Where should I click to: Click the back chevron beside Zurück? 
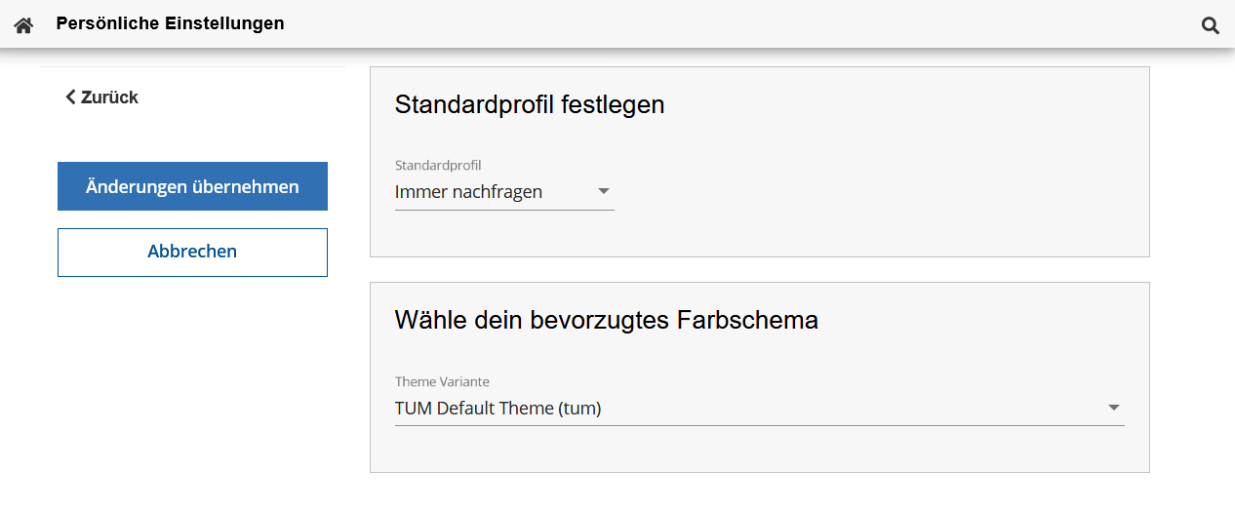pyautogui.click(x=70, y=97)
